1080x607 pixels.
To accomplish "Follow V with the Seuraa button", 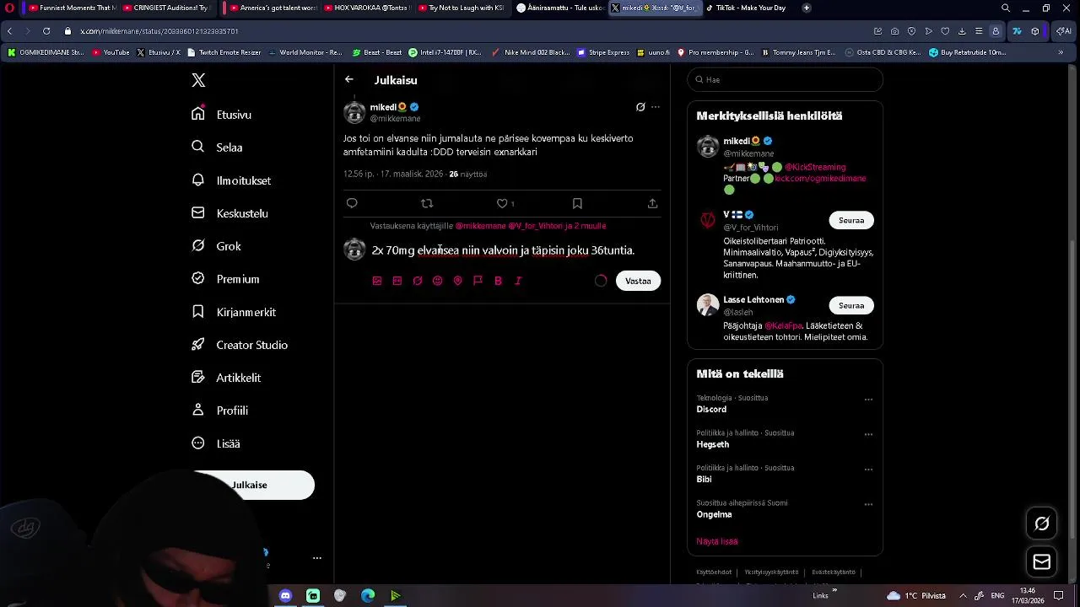I will [x=851, y=220].
